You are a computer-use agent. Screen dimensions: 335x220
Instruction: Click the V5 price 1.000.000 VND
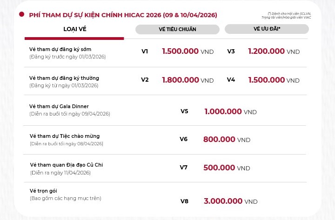230,111
